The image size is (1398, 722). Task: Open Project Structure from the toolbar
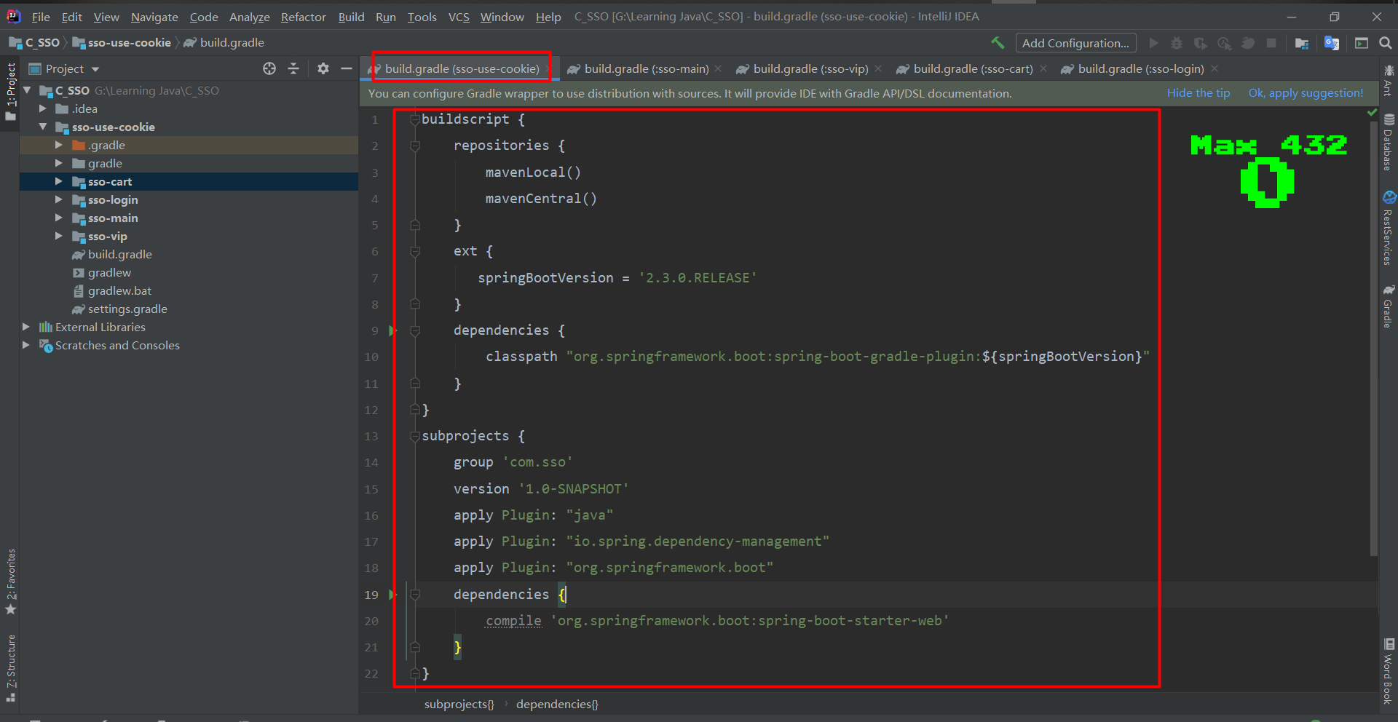pyautogui.click(x=1302, y=44)
